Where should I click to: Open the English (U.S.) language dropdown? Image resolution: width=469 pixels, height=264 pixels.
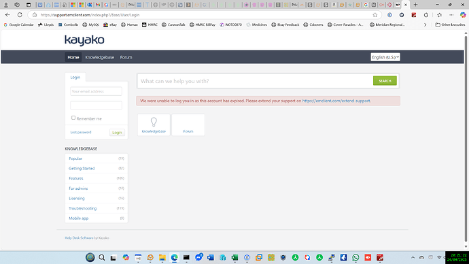coord(385,57)
